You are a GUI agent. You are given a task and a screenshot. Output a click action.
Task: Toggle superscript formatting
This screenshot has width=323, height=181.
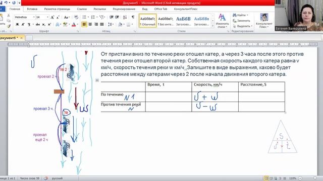tap(49, 25)
